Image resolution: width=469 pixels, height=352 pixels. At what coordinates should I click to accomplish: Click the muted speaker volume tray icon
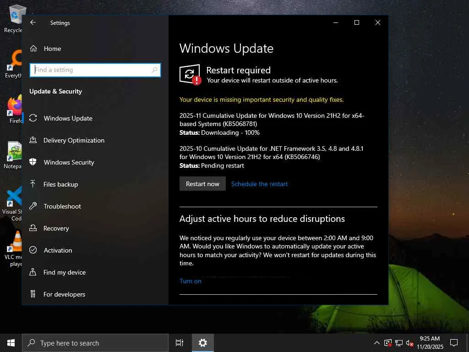tap(409, 343)
